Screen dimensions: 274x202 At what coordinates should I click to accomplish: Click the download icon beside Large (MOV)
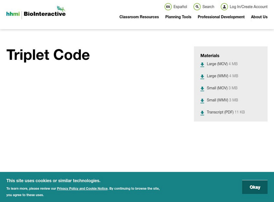point(202,64)
